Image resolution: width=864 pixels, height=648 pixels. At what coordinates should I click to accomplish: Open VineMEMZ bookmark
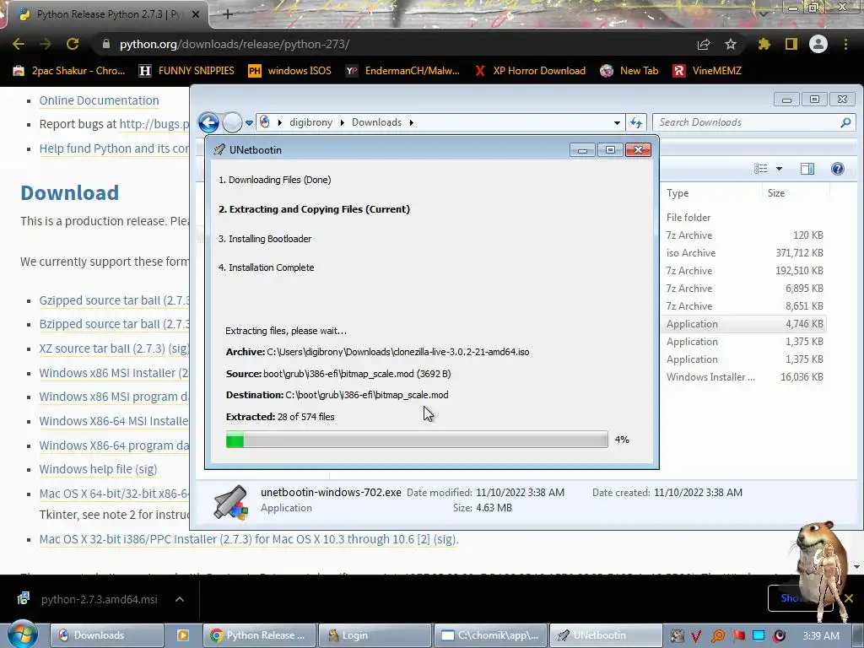[x=707, y=71]
